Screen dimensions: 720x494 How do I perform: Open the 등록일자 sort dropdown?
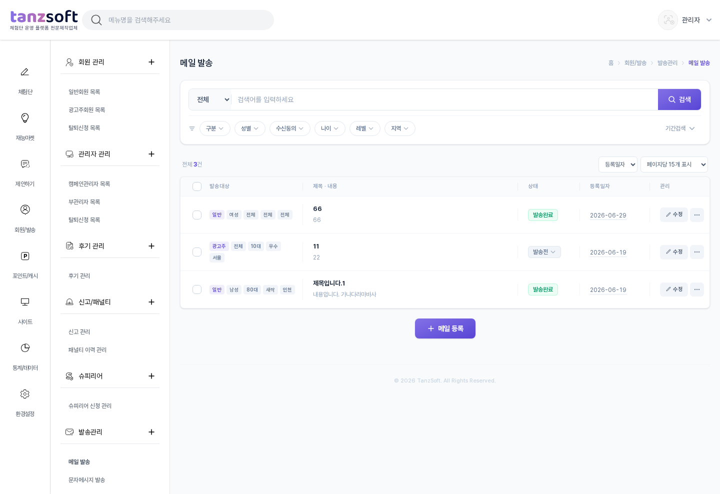click(618, 164)
